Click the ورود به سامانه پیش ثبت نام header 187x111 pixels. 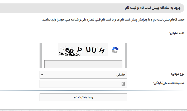(152, 8)
